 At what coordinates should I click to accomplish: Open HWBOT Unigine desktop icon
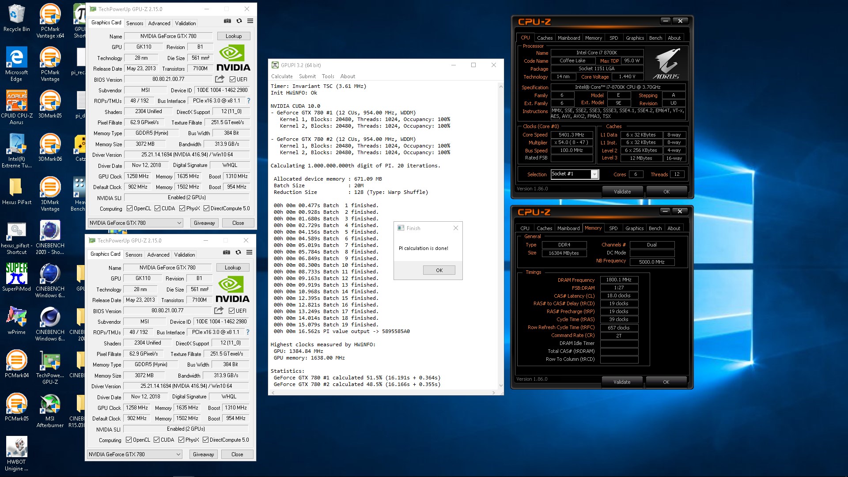(16, 454)
